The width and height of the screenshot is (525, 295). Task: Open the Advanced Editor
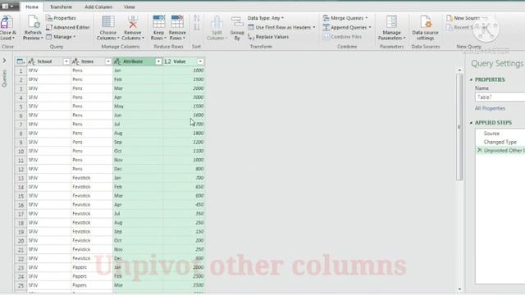coord(68,27)
